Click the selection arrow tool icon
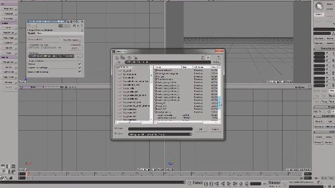335x188 pixels. 319,6
